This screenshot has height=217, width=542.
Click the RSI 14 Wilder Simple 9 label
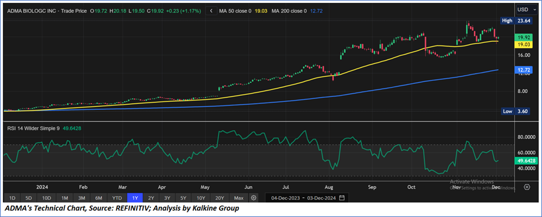click(33, 129)
